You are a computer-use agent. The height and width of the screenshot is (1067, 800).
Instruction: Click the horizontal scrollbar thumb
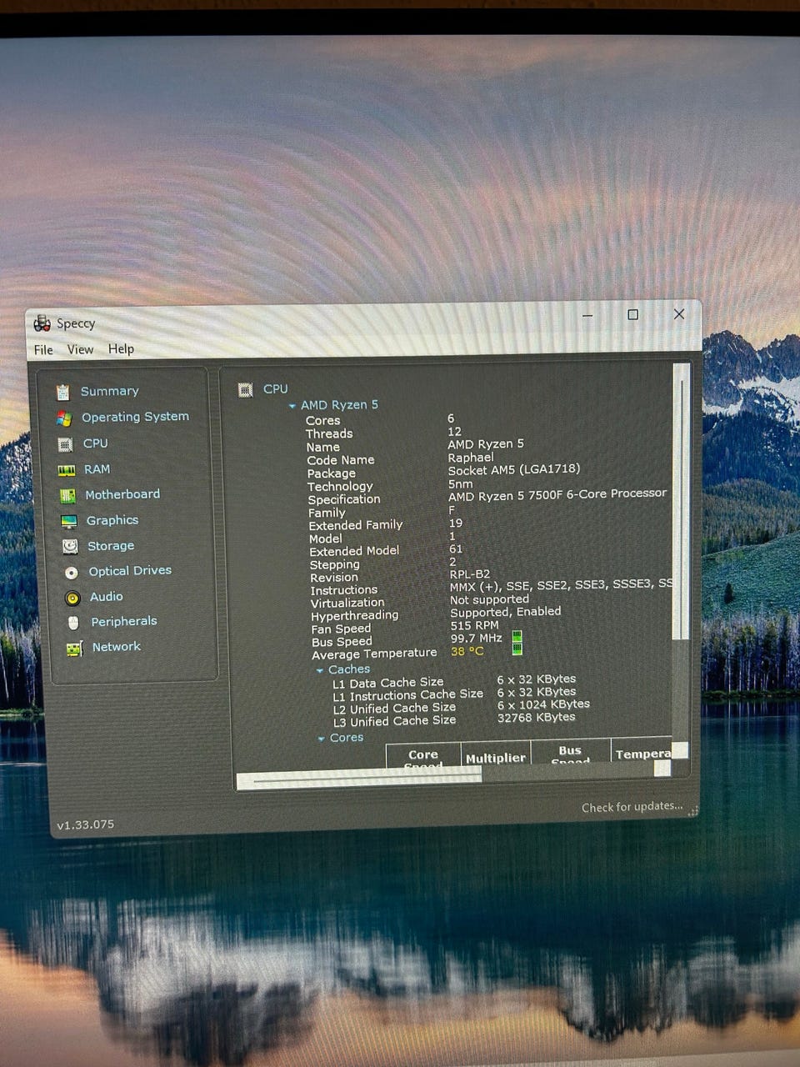tap(360, 779)
